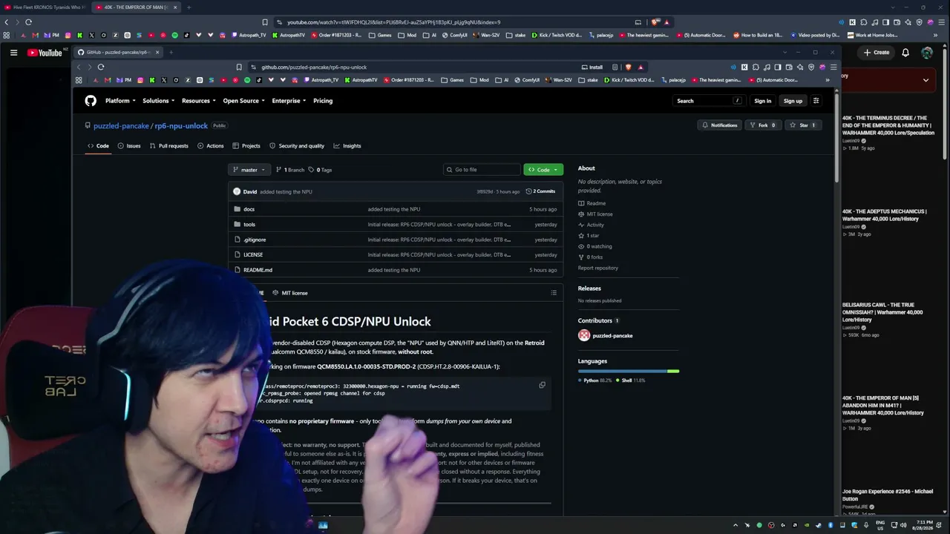Open the .gitignore file
The width and height of the screenshot is (950, 534).
point(255,240)
